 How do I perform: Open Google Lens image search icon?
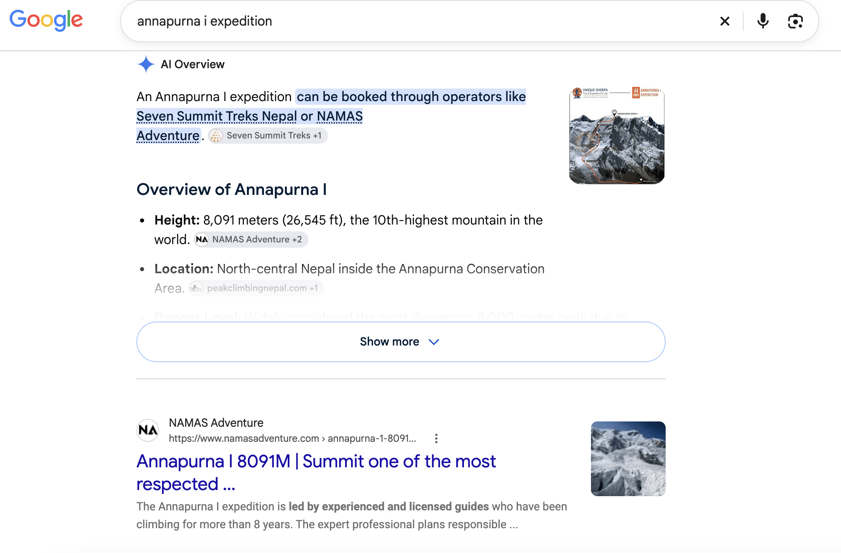[x=795, y=21]
